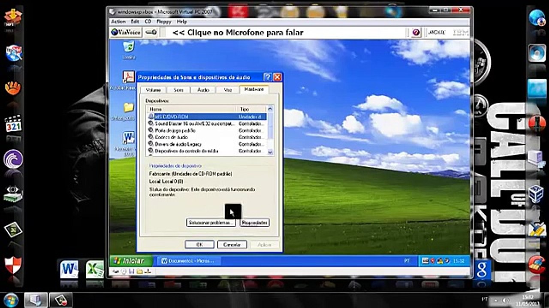This screenshot has width=549, height=308.
Task: Click the ViaVoice microphone icon to speak
Action: tap(151, 33)
